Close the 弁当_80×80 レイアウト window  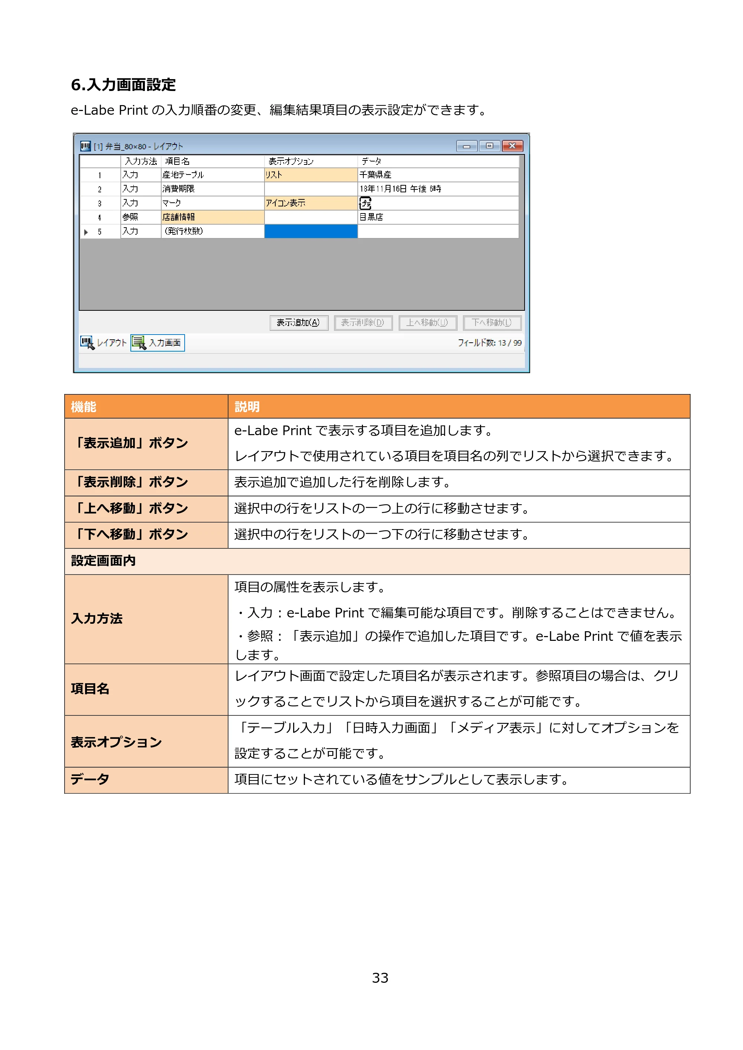[x=512, y=146]
